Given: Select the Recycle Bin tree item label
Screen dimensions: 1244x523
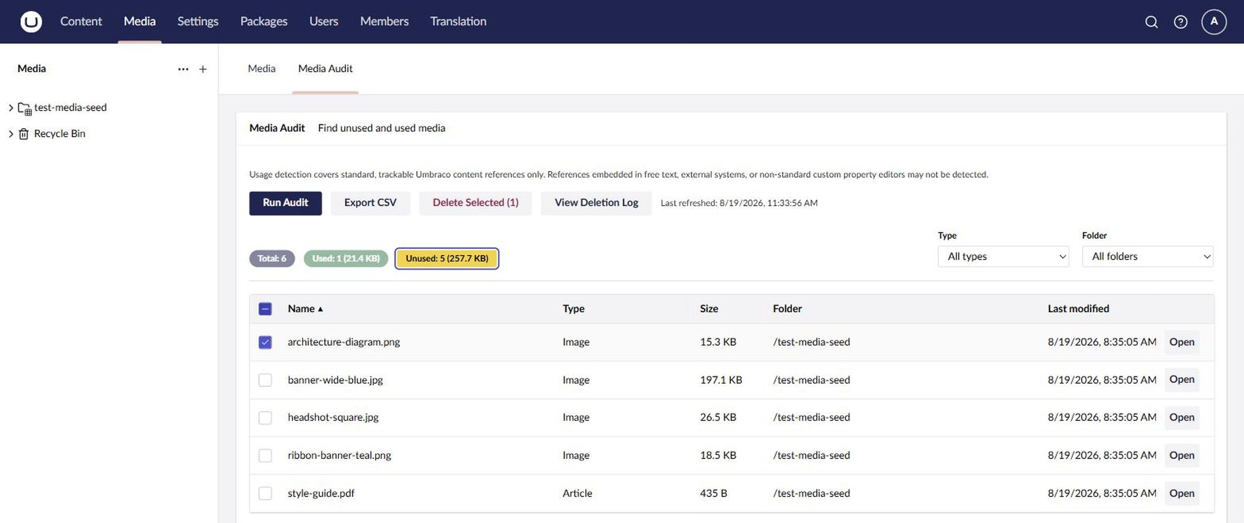Looking at the screenshot, I should (x=60, y=134).
